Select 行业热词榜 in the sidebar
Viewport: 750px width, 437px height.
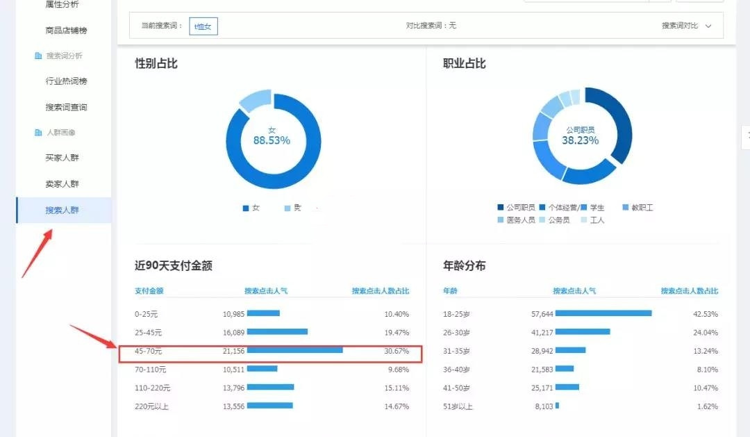click(x=67, y=81)
